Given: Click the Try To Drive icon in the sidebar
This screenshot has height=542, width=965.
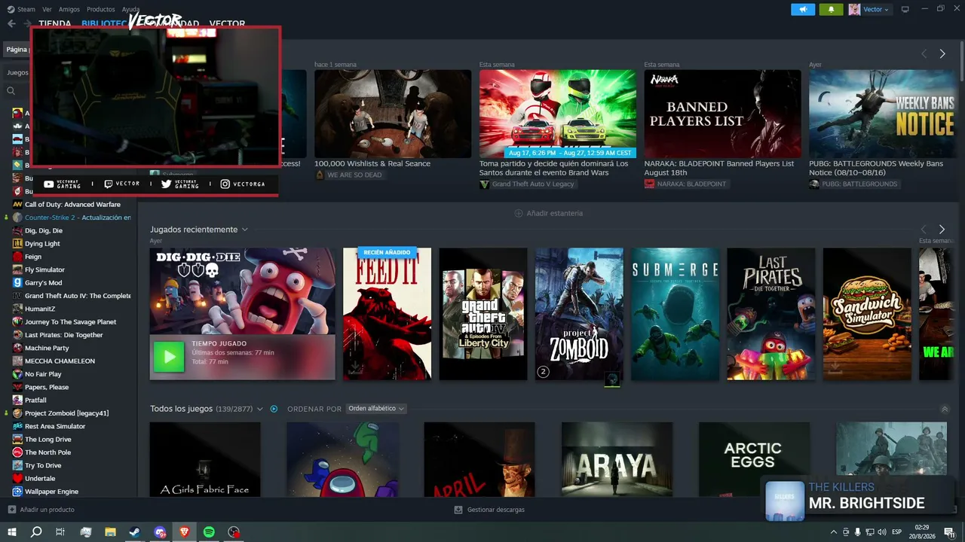Looking at the screenshot, I should click(x=17, y=465).
